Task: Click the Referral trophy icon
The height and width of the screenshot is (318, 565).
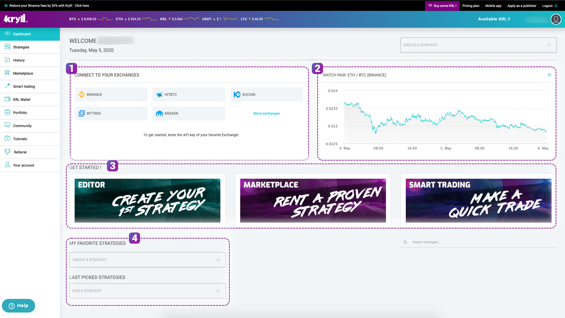Action: (7, 152)
